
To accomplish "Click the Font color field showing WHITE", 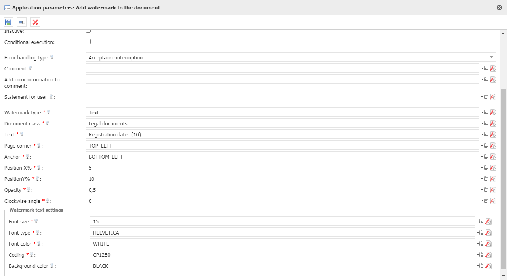I will [x=282, y=244].
